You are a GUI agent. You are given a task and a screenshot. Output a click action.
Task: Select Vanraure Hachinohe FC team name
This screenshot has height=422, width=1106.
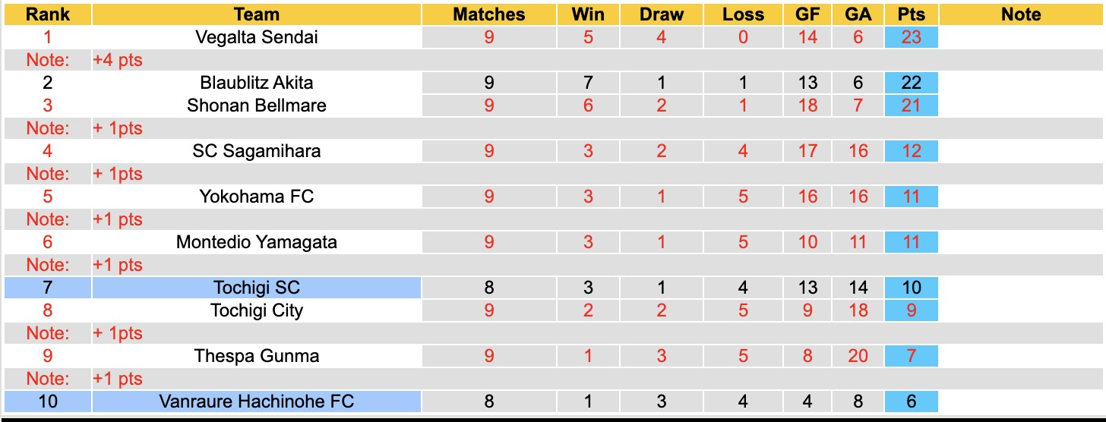pos(257,402)
